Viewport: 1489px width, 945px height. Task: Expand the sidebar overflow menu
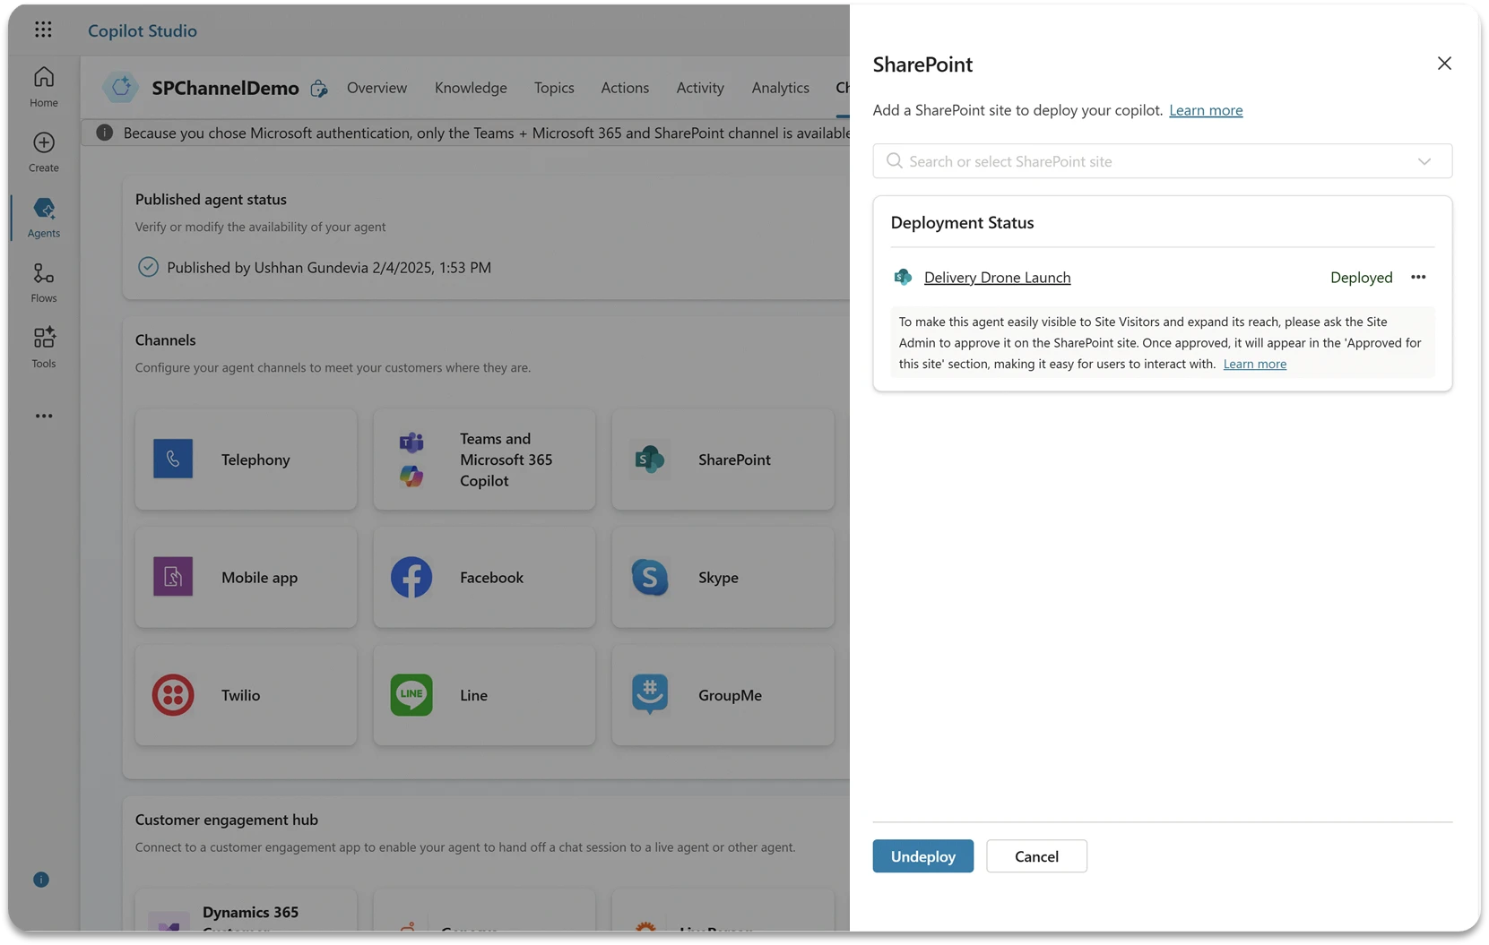tap(42, 416)
